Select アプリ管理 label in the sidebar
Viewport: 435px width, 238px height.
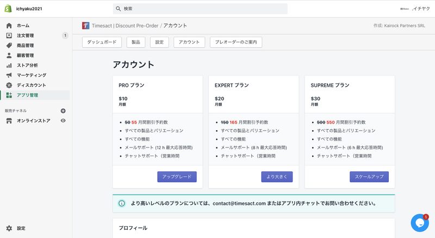click(x=28, y=95)
